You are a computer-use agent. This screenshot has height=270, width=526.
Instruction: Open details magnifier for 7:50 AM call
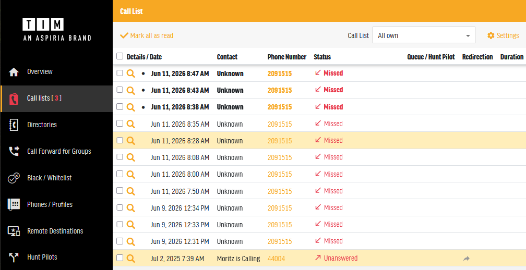131,191
